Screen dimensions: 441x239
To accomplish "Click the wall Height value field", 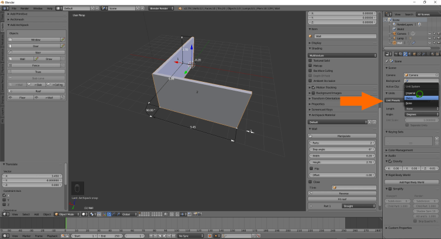I will click(342, 161).
